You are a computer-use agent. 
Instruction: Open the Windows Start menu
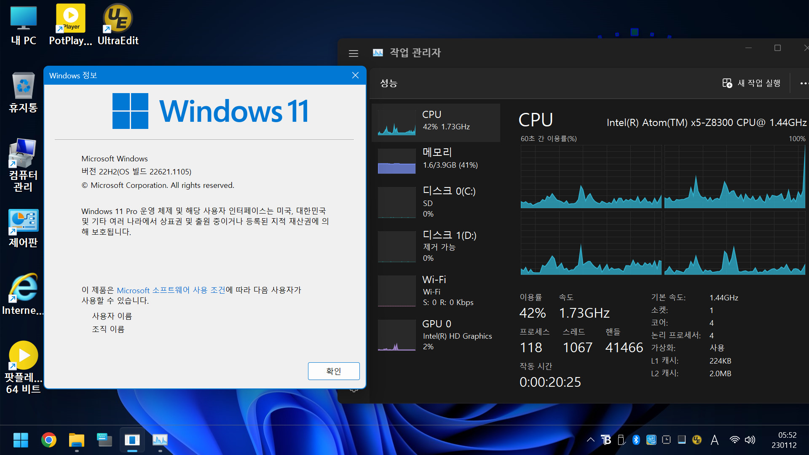[21, 440]
